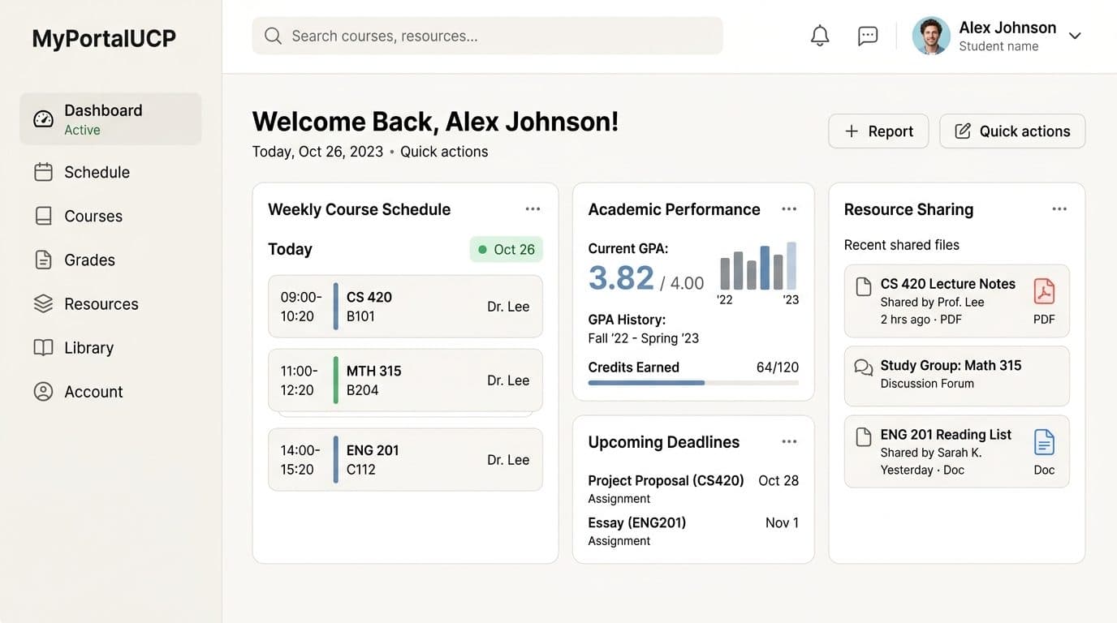Open Resource Sharing card options menu
Screen dimensions: 1117x623
point(1059,208)
